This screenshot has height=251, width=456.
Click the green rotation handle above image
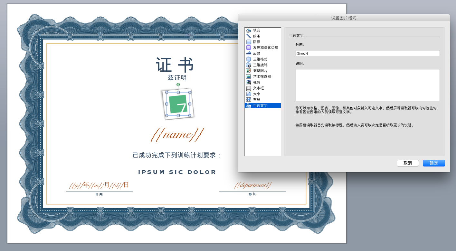click(178, 85)
